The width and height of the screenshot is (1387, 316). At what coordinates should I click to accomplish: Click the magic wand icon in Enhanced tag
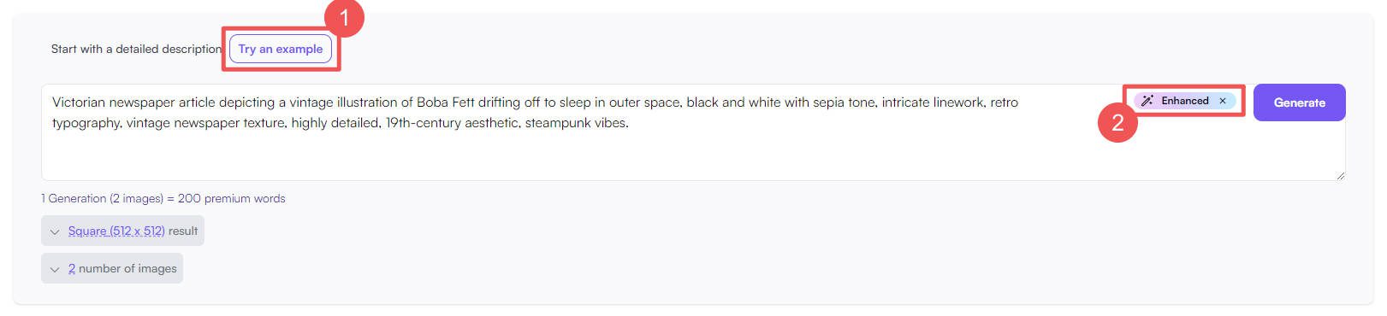1147,101
